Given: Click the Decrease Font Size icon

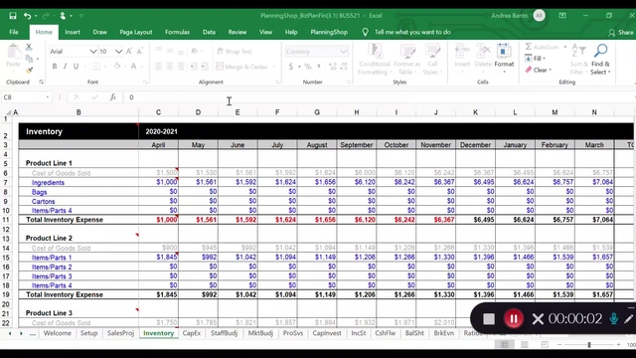Looking at the screenshot, I should (139, 51).
